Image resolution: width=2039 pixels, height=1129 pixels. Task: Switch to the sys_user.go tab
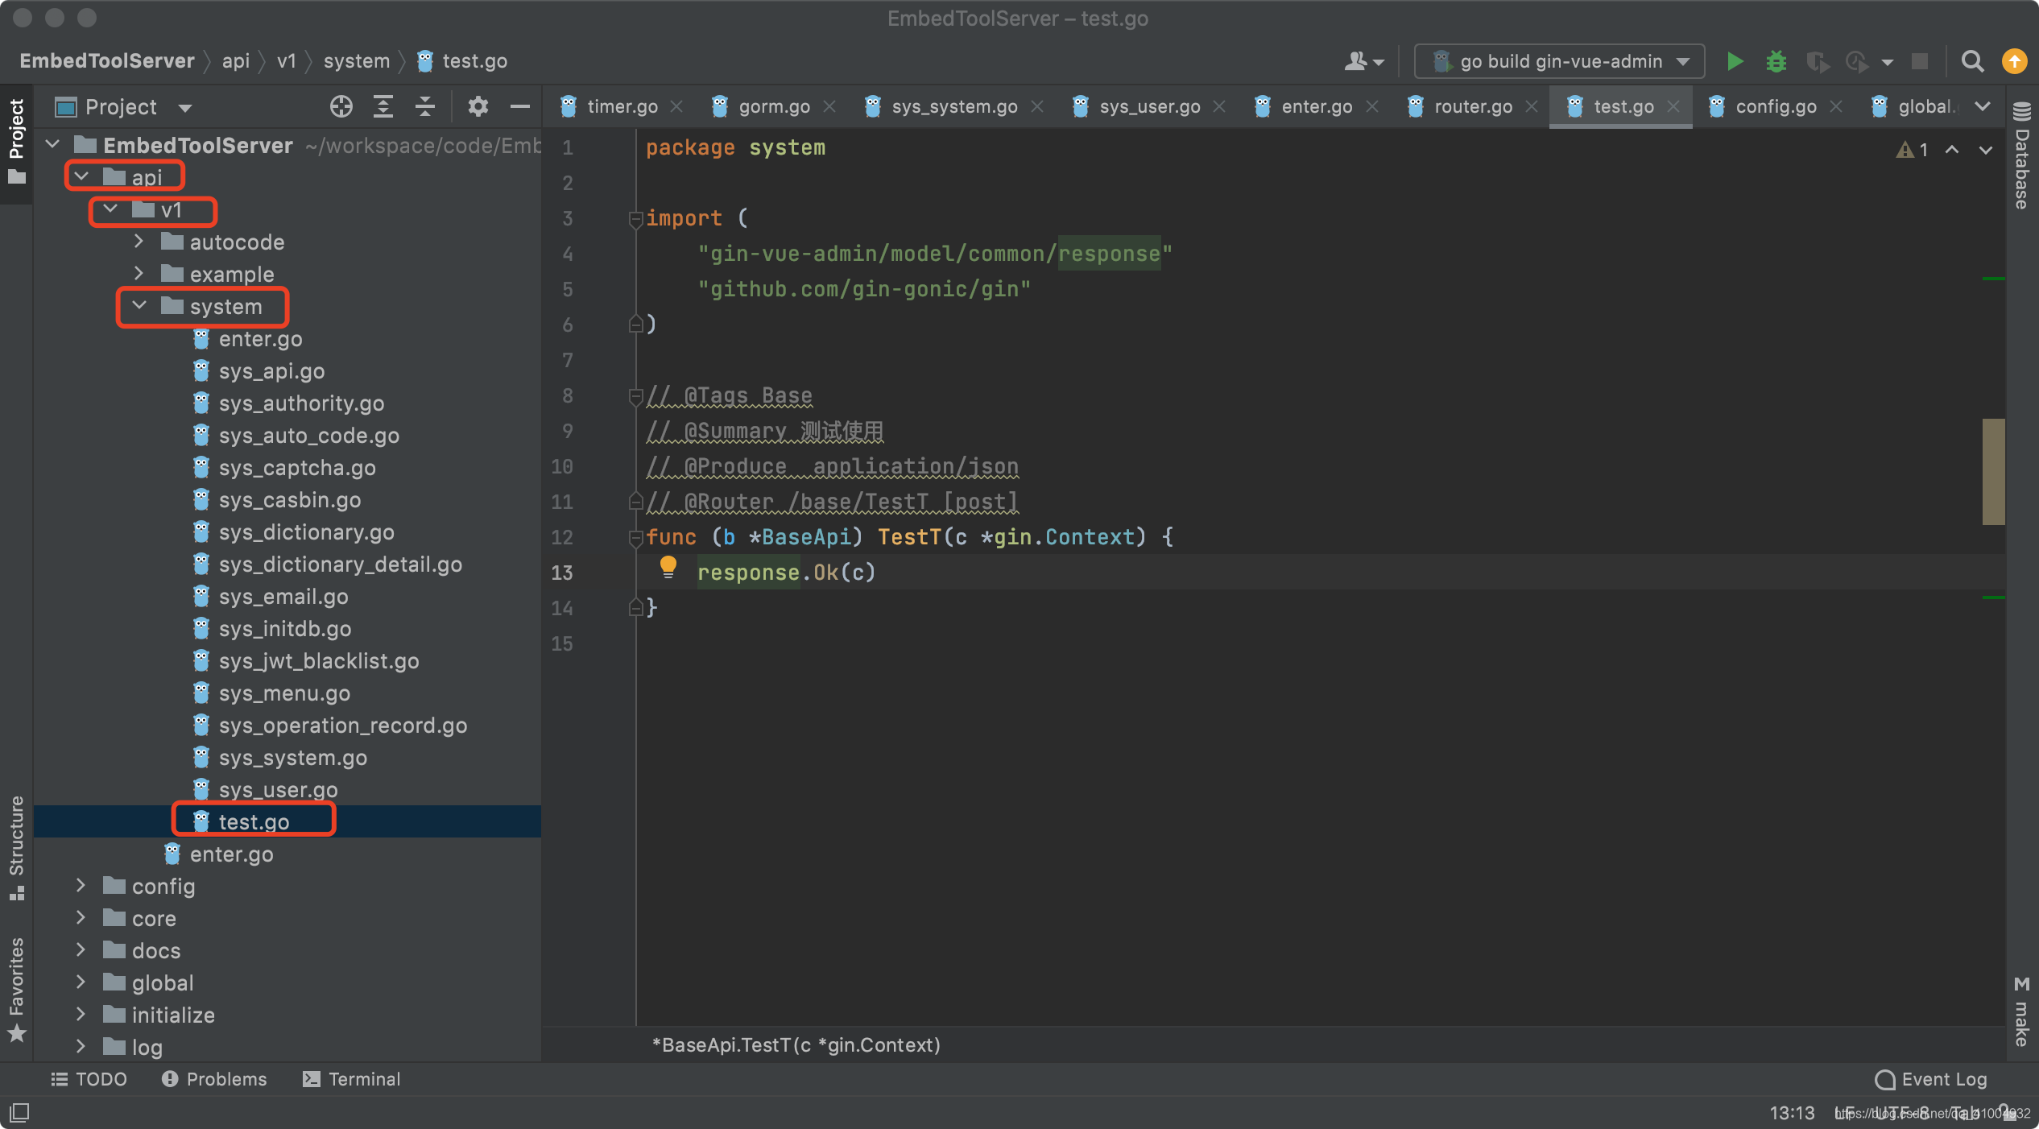coord(1148,106)
